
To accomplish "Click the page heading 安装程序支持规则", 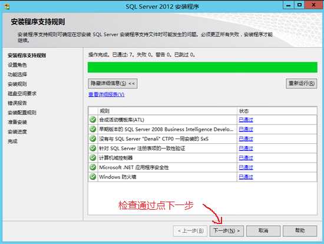I will click(38, 22).
